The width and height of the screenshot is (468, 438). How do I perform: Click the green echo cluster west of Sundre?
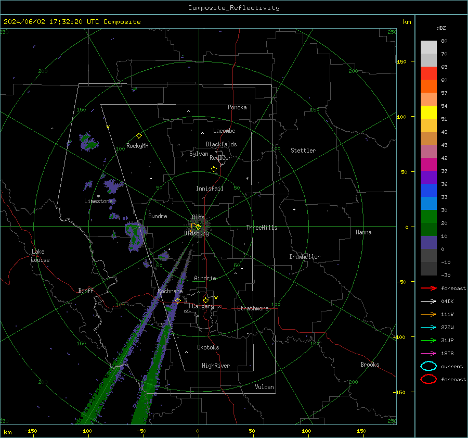click(135, 236)
